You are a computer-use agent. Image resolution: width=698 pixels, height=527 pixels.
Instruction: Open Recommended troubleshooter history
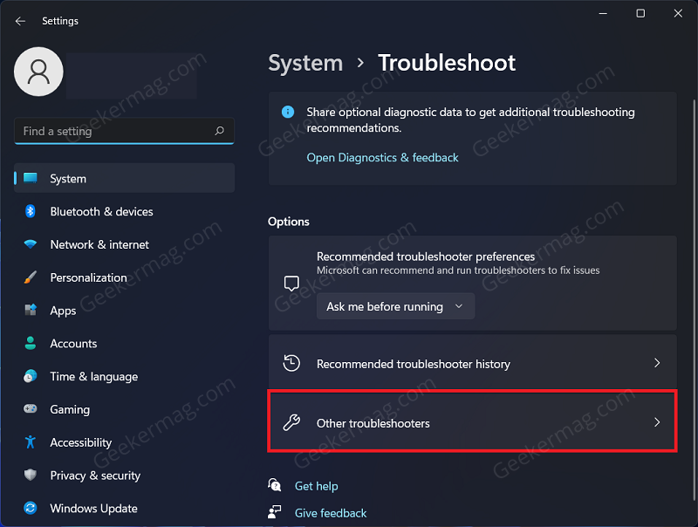pyautogui.click(x=472, y=363)
